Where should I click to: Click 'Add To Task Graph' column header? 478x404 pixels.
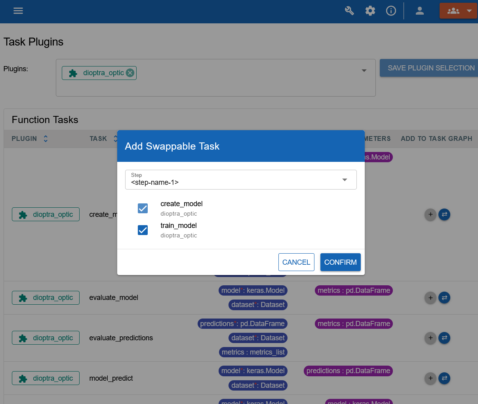pyautogui.click(x=436, y=138)
